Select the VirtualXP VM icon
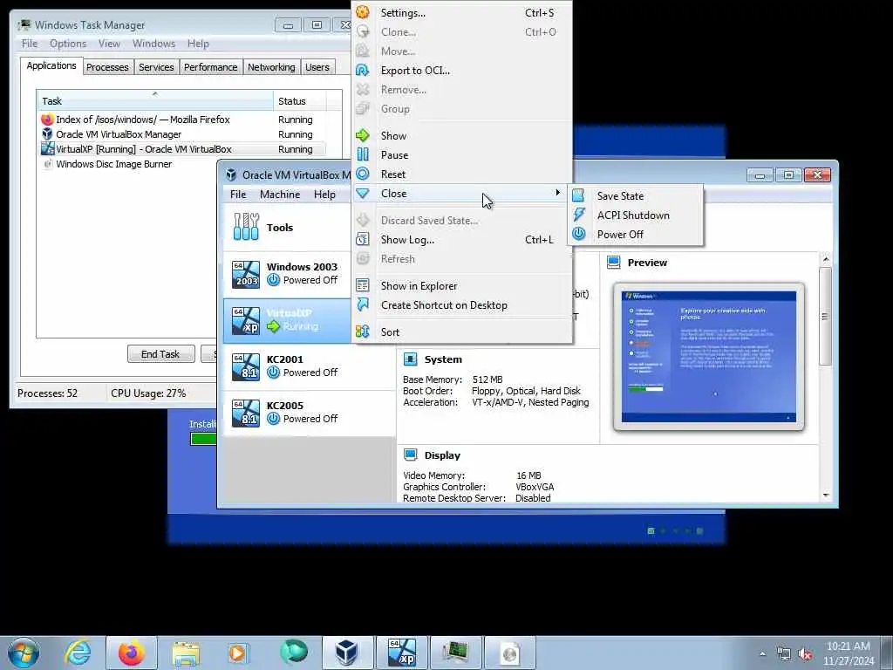This screenshot has height=670, width=893. tap(246, 320)
